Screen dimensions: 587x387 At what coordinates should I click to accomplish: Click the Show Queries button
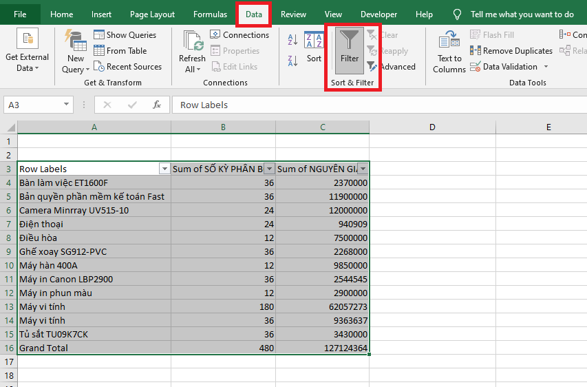(x=125, y=35)
